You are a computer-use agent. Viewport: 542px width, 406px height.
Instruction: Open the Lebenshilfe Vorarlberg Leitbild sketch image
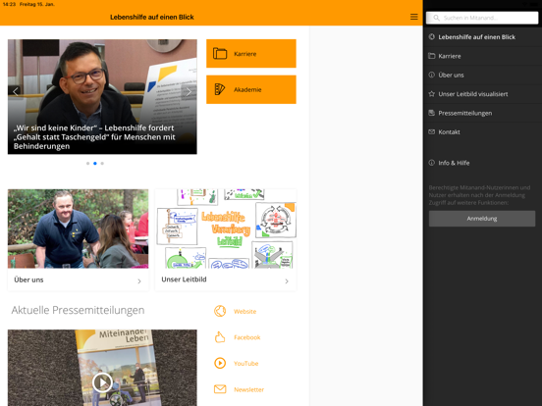coord(226,228)
